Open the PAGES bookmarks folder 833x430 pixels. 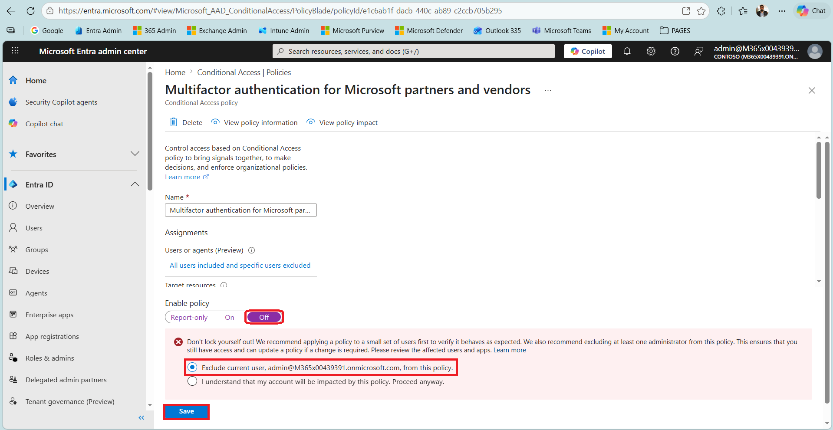675,31
